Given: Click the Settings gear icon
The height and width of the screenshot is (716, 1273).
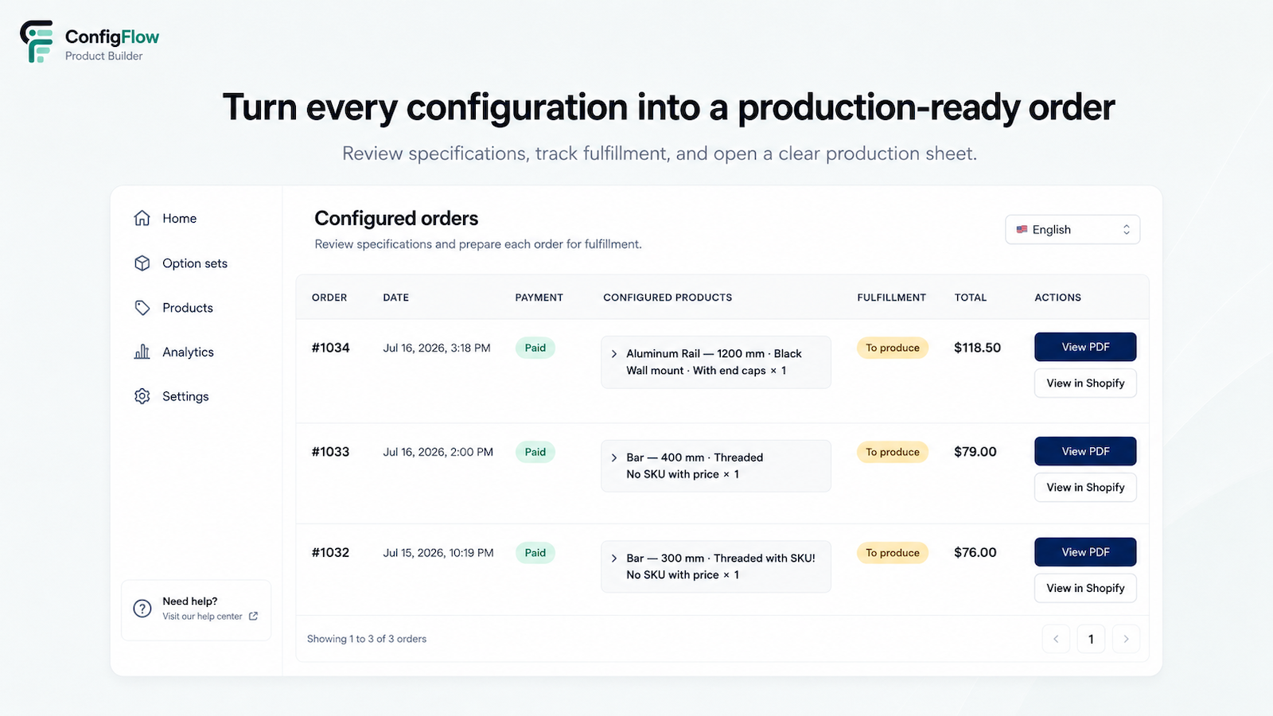Looking at the screenshot, I should pos(142,396).
